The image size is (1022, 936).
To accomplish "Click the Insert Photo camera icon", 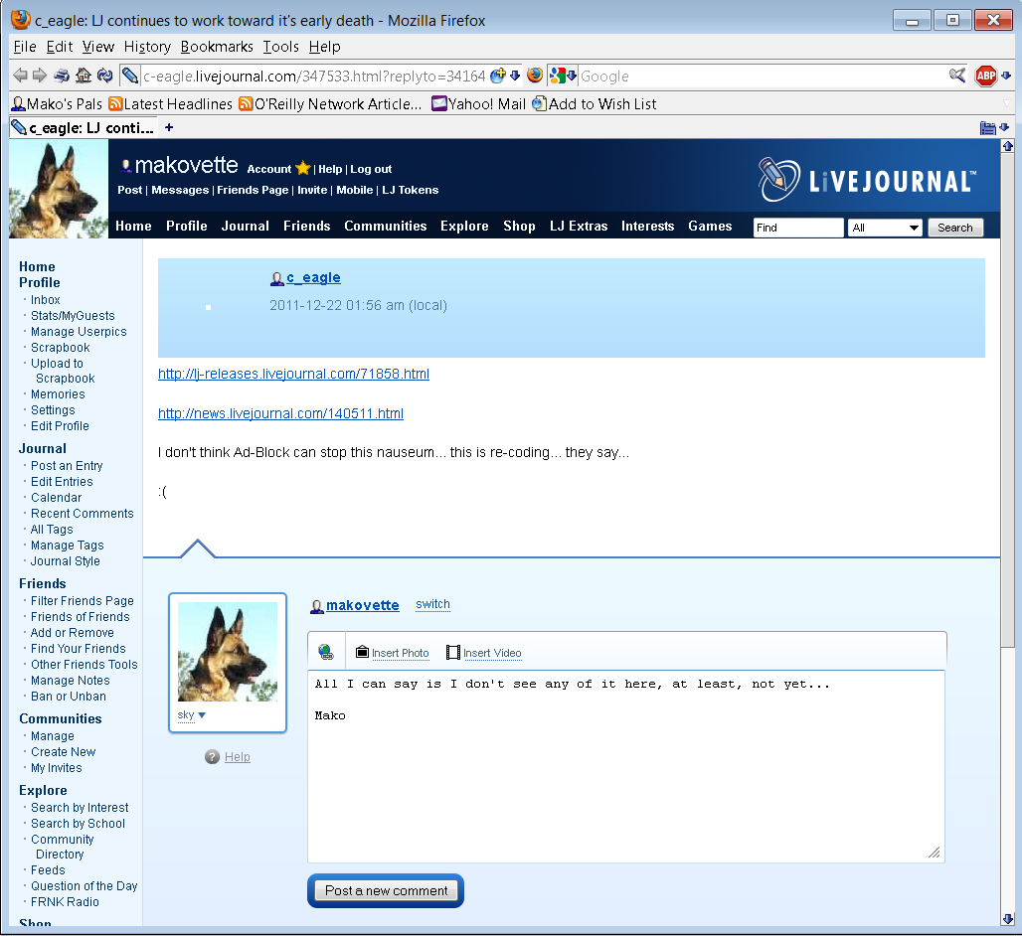I will [363, 653].
